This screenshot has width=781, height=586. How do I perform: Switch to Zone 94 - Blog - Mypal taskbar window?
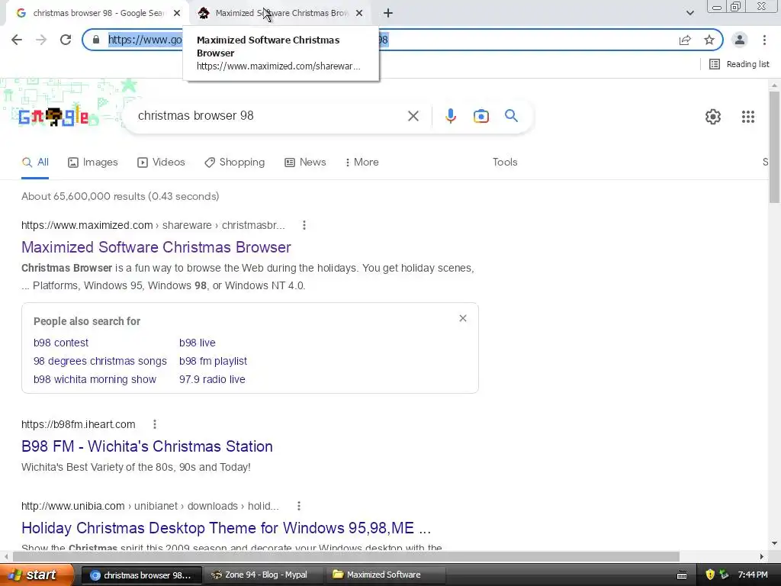coord(265,575)
